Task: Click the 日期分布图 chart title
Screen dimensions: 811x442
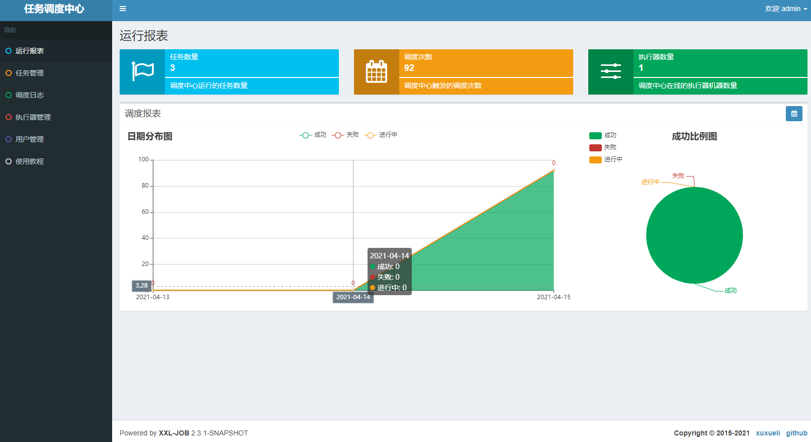Action: pos(150,136)
